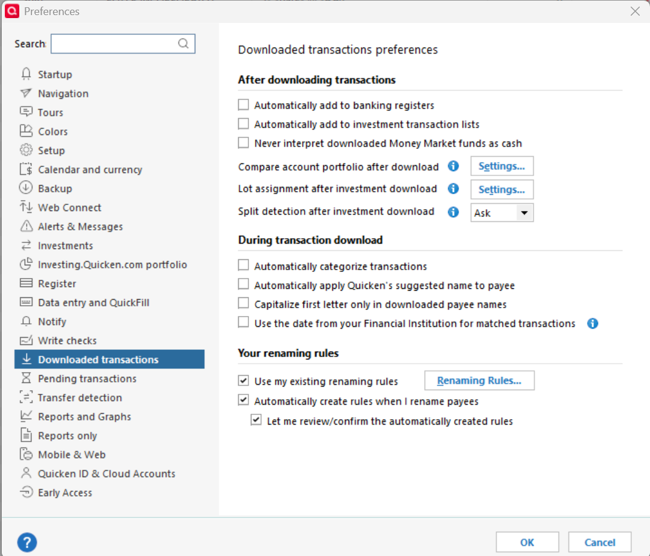This screenshot has height=556, width=650.
Task: Open Settings for Compare account portfolio
Action: pyautogui.click(x=502, y=166)
